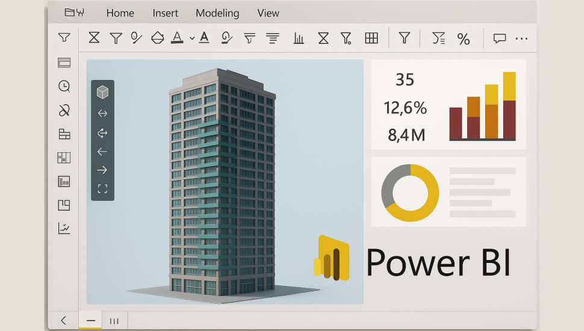Apply center alignment from the toolbar
Screen dimensions: 584x331
[273, 38]
